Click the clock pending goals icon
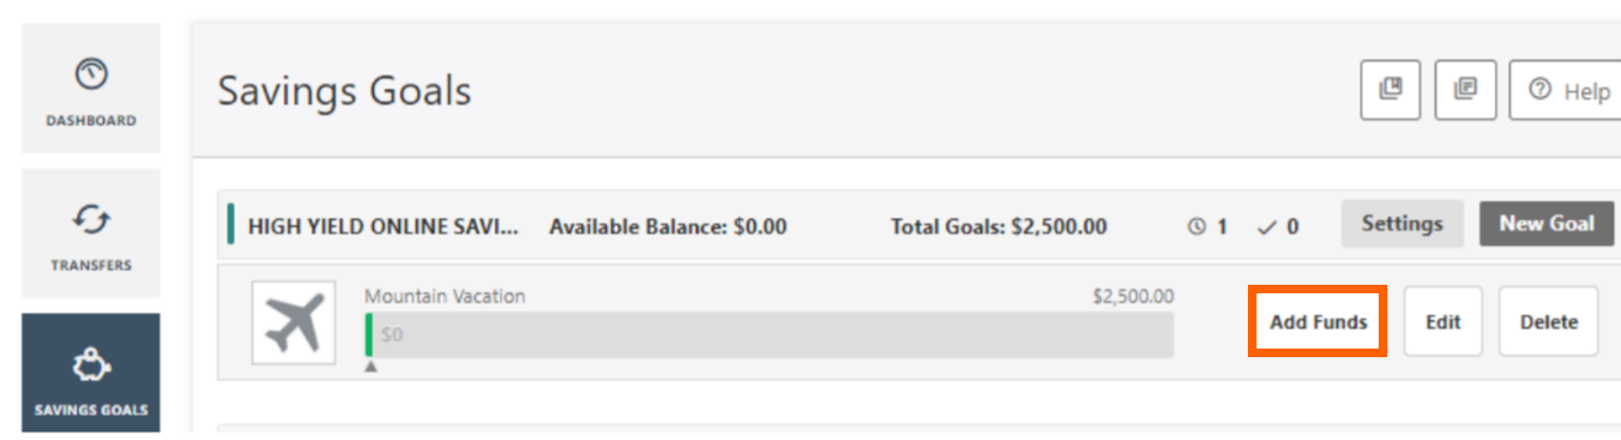This screenshot has width=1621, height=440. tap(1196, 227)
